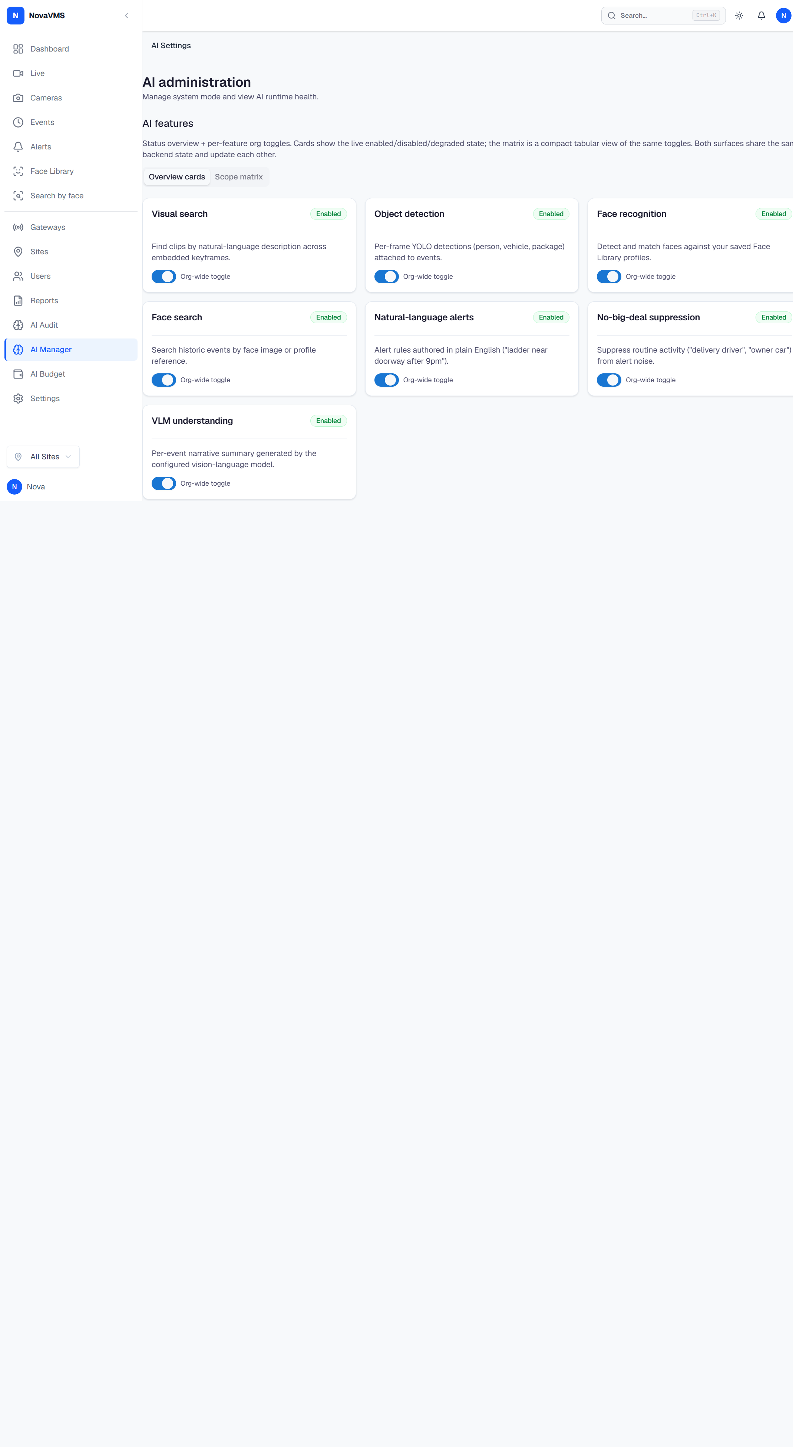The image size is (793, 1447).
Task: Open Settings gear in the sidebar
Action: pyautogui.click(x=71, y=398)
